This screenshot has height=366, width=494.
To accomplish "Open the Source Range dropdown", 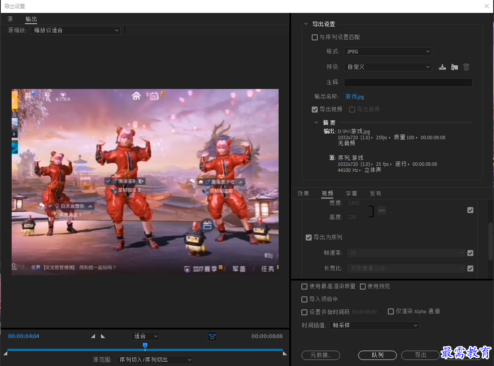I will click(155, 360).
